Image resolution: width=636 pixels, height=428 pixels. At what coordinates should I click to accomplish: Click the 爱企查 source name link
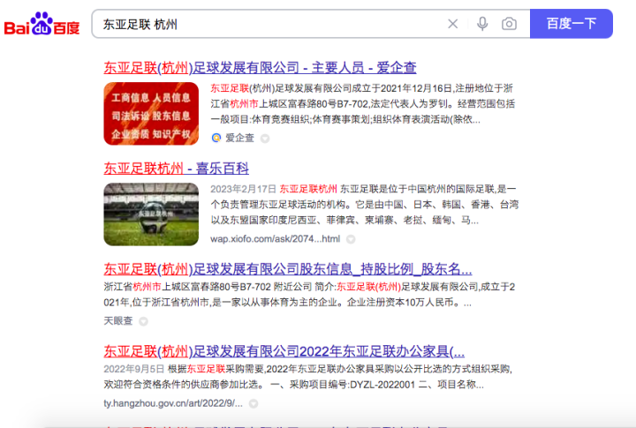(x=239, y=138)
